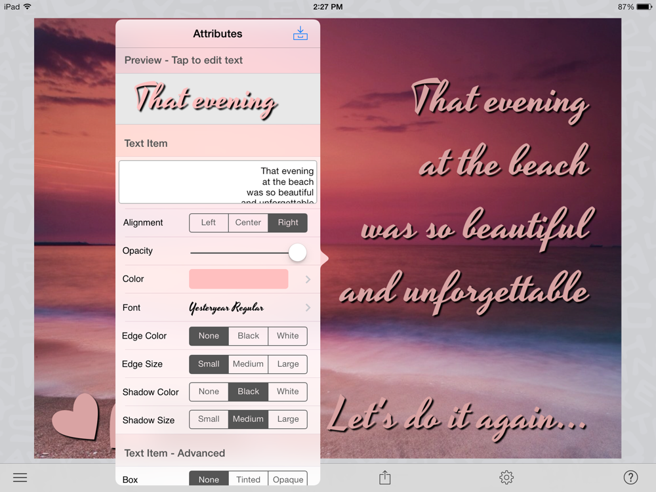Set Edge Color to None
This screenshot has width=656, height=492.
[209, 336]
